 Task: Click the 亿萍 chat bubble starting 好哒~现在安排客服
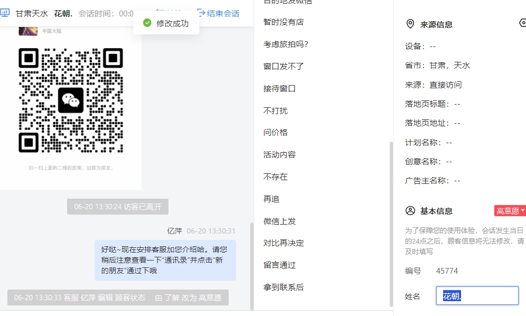click(165, 261)
